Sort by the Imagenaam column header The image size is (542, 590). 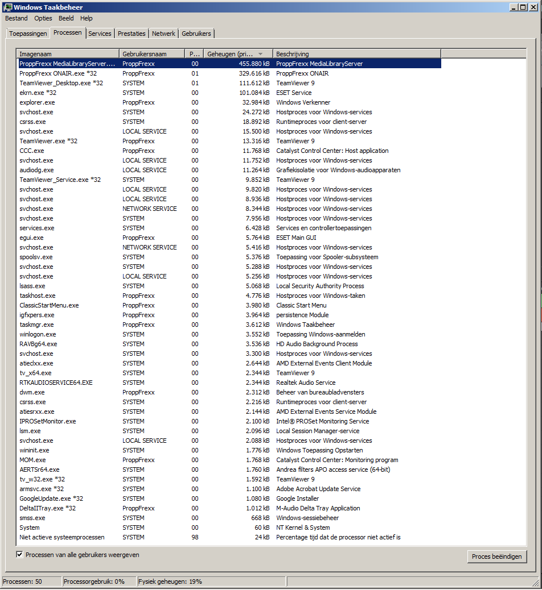click(x=68, y=54)
